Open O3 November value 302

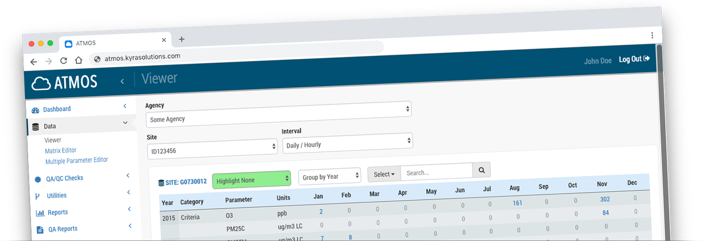[x=605, y=200]
